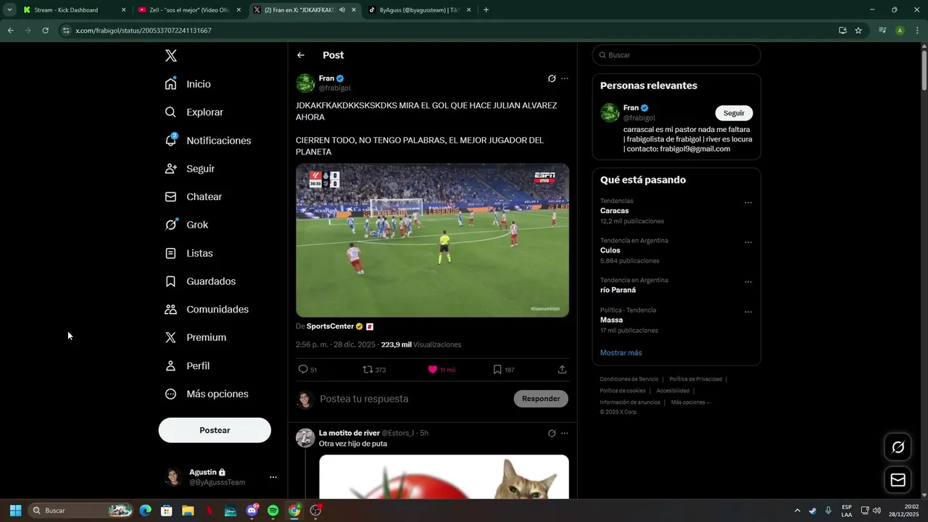Image resolution: width=928 pixels, height=522 pixels.
Task: Open Spotify from the taskbar
Action: (273, 510)
